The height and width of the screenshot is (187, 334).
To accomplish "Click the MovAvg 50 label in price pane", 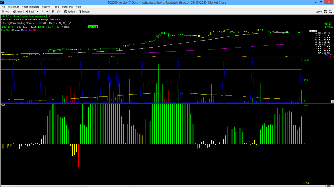I will coord(18,30).
